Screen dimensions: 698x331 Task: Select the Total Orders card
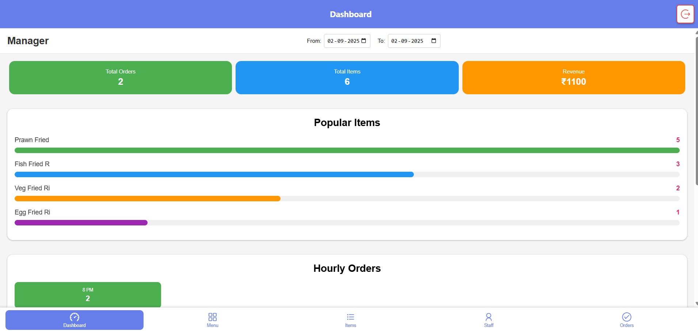point(120,77)
